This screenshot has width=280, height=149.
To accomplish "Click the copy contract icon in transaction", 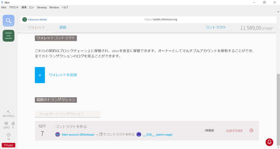I will [x=101, y=134].
